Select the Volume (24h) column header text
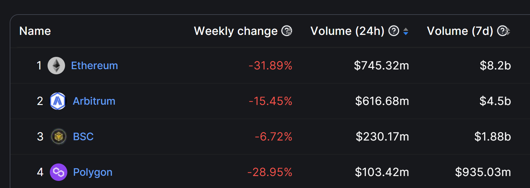 coord(348,31)
